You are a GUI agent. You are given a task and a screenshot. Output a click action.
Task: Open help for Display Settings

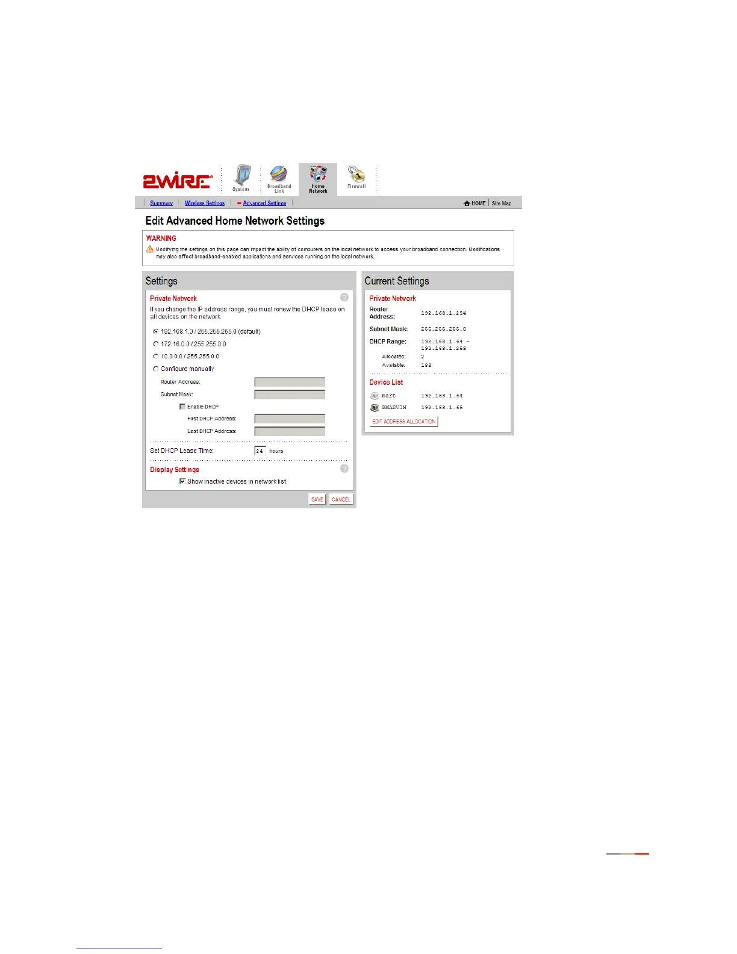(344, 469)
